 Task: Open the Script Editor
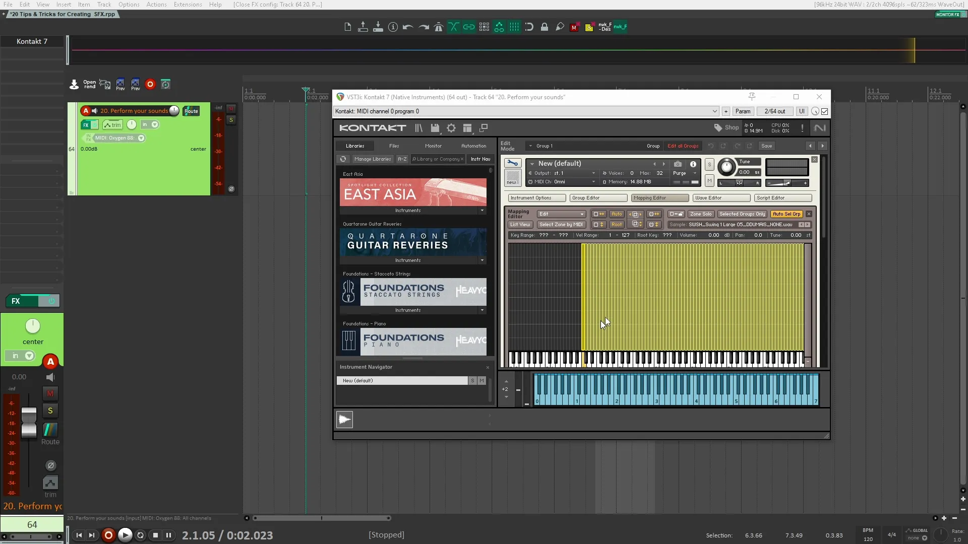pyautogui.click(x=783, y=198)
